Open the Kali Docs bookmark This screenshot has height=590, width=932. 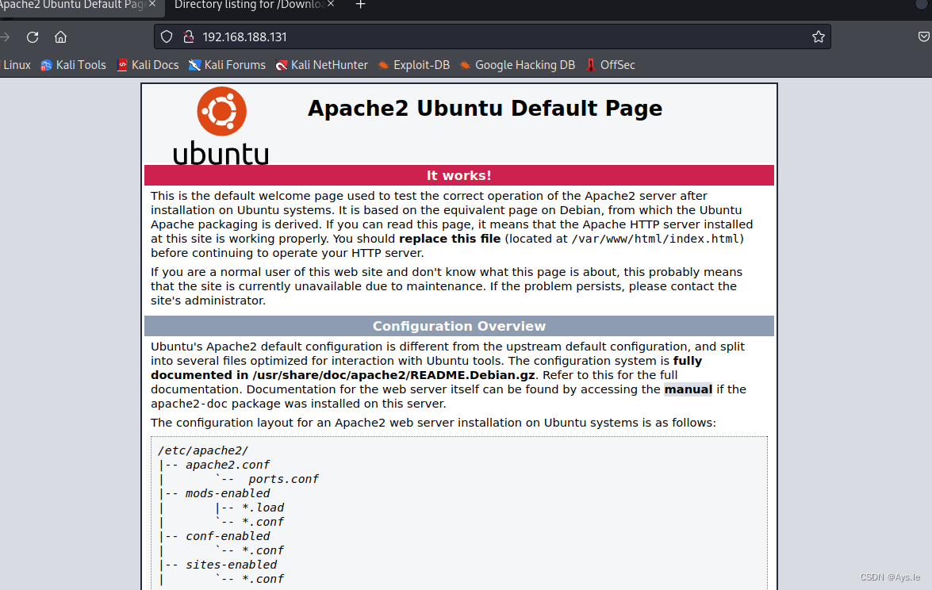pyautogui.click(x=148, y=65)
